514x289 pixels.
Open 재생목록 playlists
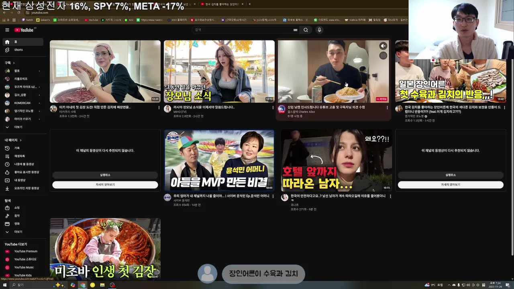[x=23, y=156]
